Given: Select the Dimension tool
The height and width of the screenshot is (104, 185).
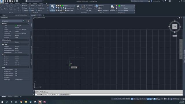Looking at the screenshot, I should tap(83, 7).
